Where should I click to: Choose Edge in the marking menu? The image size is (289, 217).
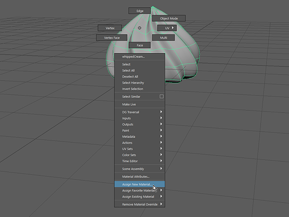(x=140, y=11)
